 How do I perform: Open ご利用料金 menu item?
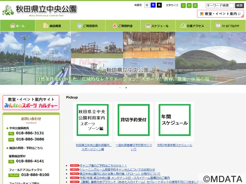point(123,26)
